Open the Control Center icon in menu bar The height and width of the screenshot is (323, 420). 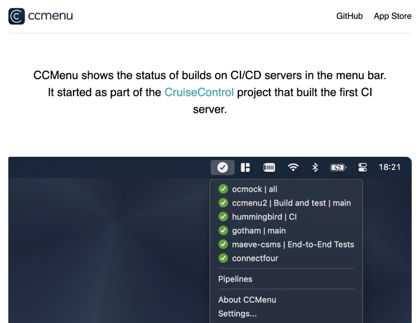click(x=362, y=167)
